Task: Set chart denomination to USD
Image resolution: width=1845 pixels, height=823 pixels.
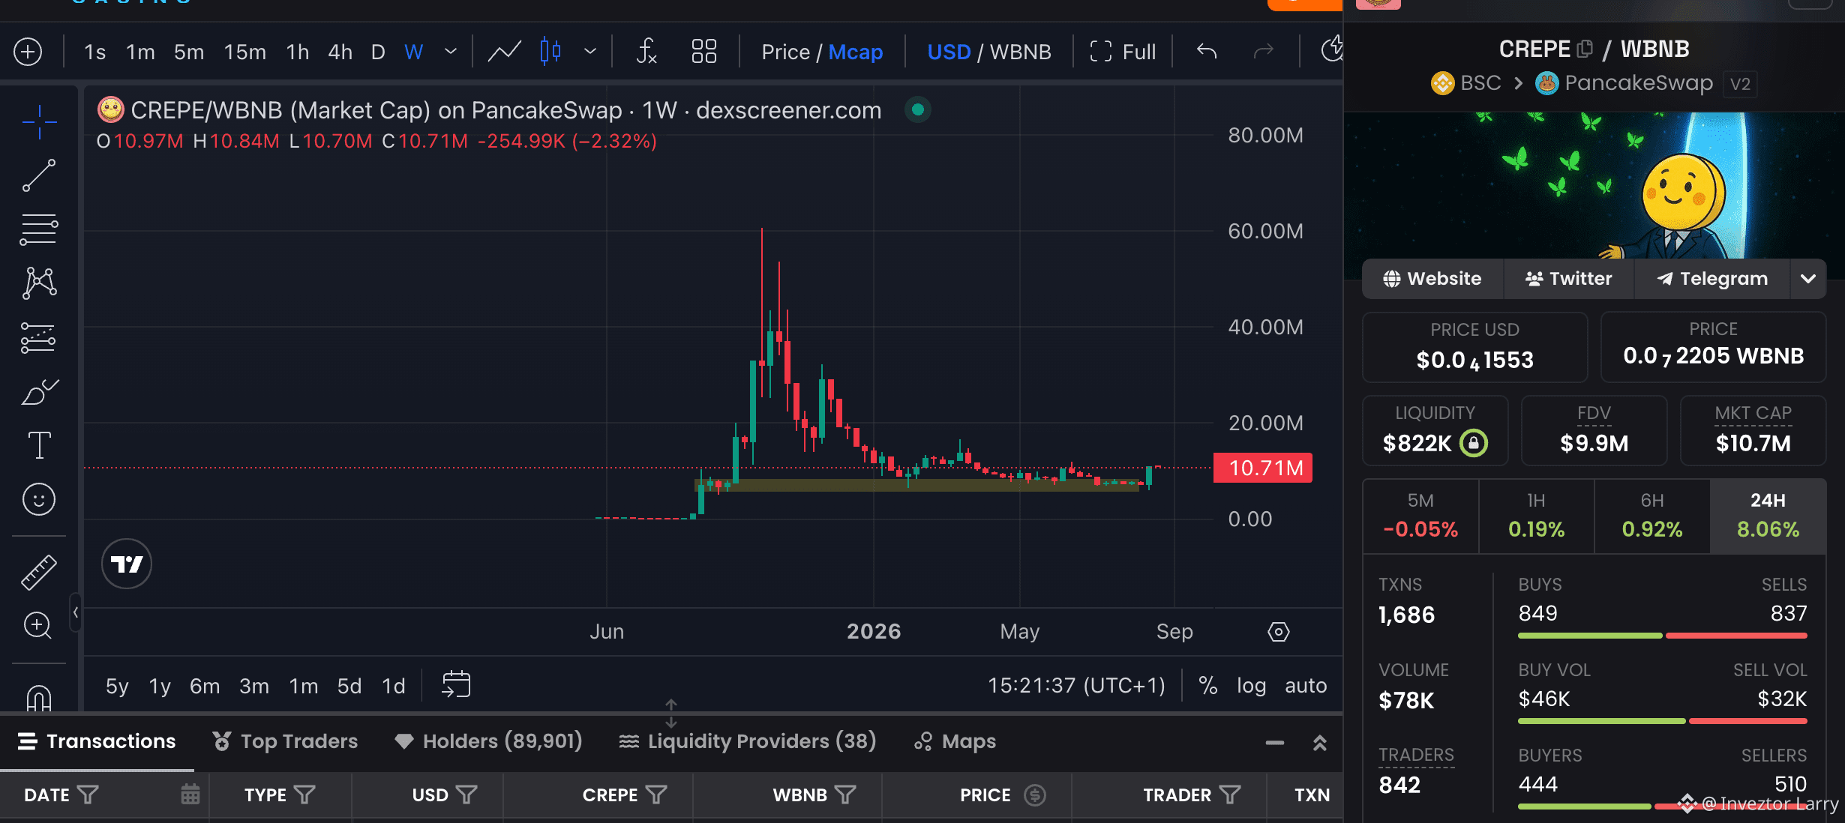Action: point(949,52)
